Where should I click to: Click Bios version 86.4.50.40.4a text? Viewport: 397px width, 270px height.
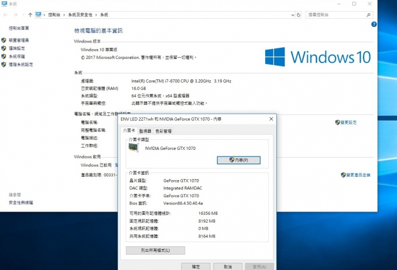click(183, 203)
